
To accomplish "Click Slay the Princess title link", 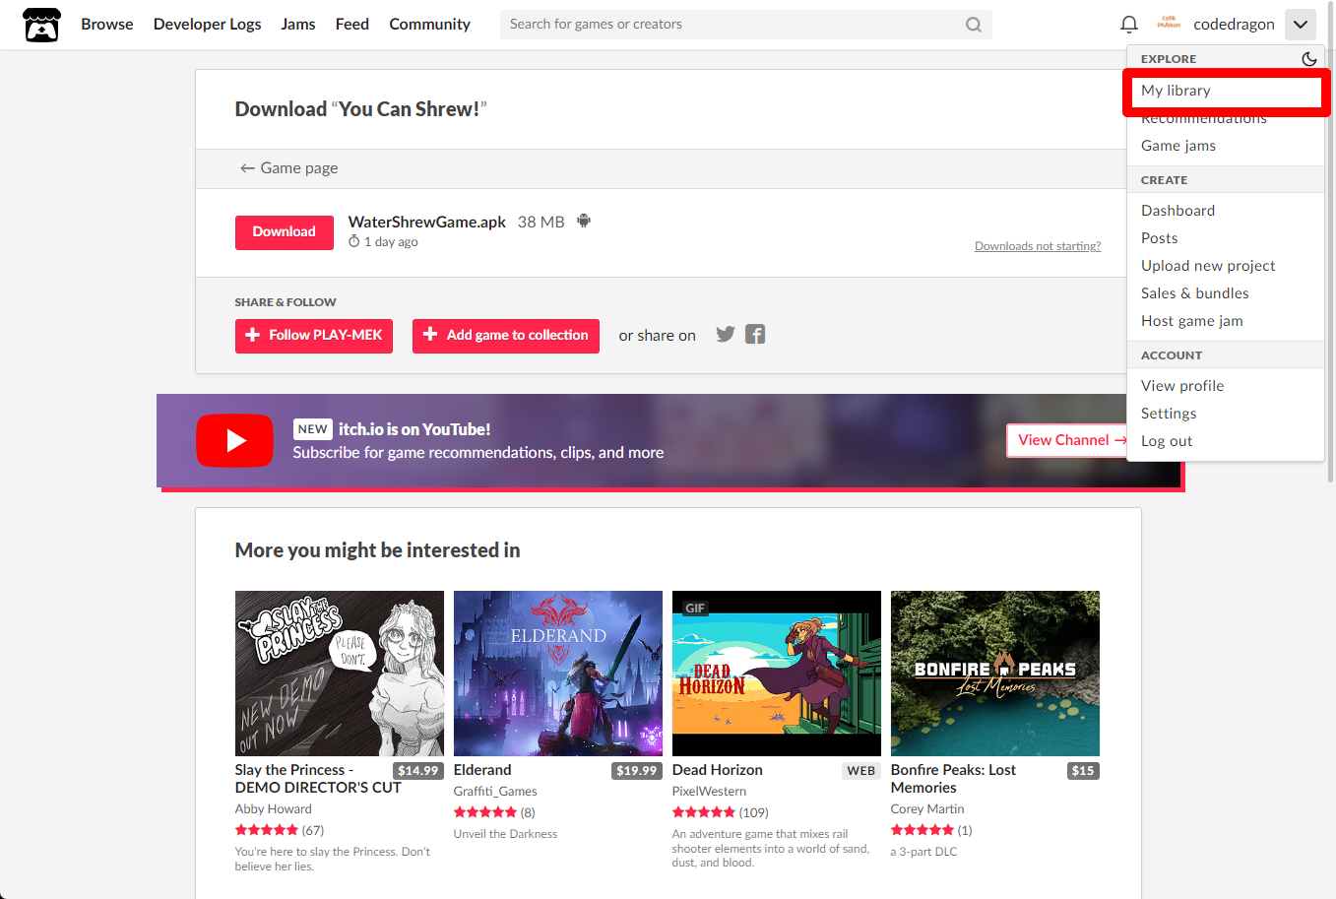I will (x=318, y=779).
